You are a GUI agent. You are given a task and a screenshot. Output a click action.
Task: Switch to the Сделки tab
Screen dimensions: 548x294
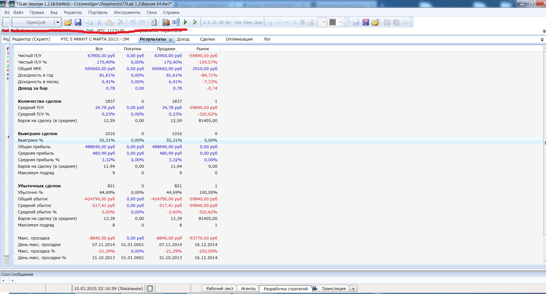(207, 39)
